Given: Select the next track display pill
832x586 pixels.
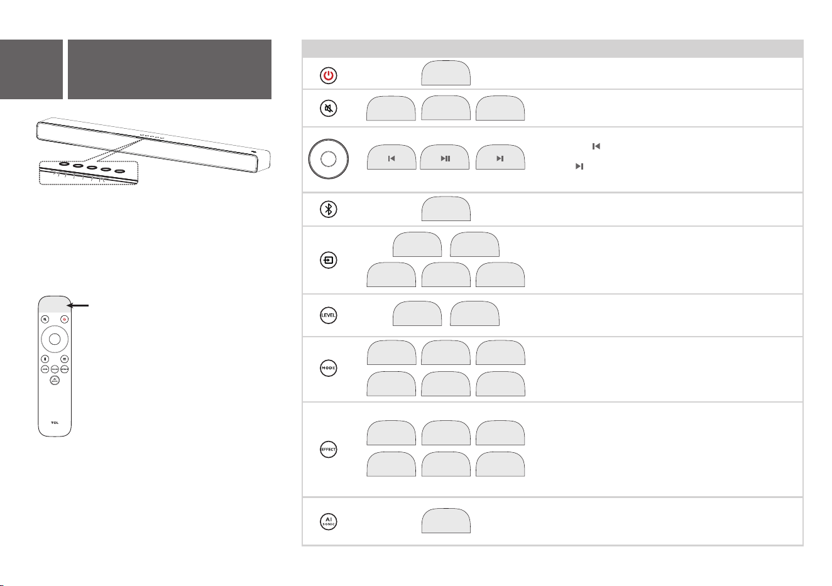Looking at the screenshot, I should pos(500,158).
